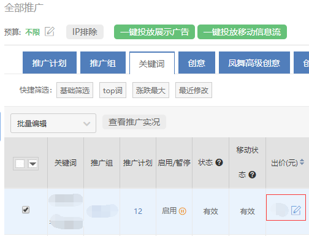Click the IP排除 button
Image resolution: width=309 pixels, height=236 pixels.
pos(85,32)
